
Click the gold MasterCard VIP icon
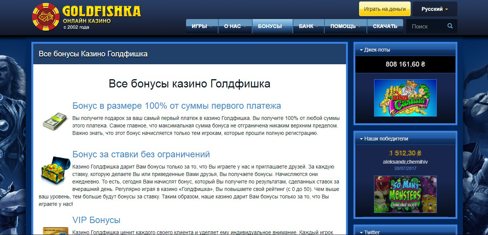pos(55,231)
